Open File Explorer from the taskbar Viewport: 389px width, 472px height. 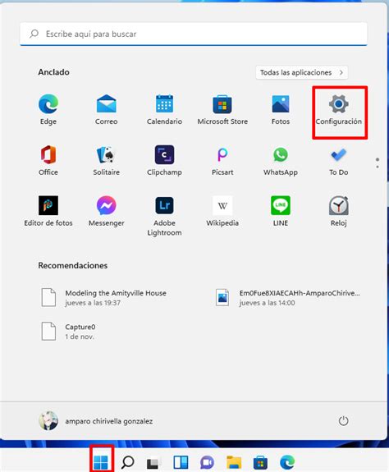pos(234,462)
